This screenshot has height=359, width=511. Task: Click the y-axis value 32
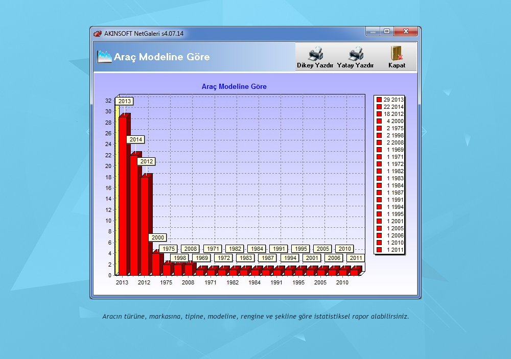click(x=108, y=101)
